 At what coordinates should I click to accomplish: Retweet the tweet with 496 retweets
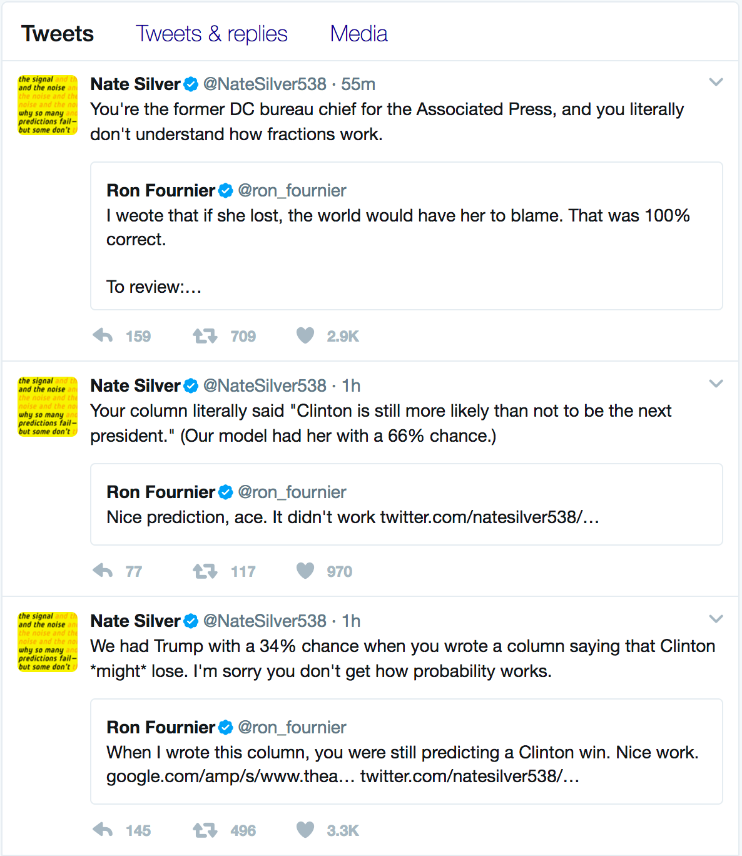pyautogui.click(x=205, y=830)
